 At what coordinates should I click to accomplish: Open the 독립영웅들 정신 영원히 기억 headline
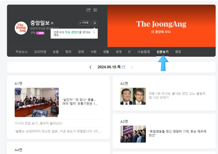(178, 133)
